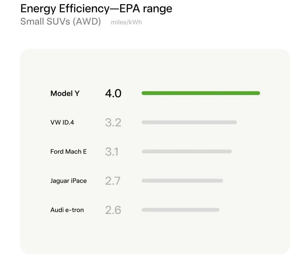Select the Small SUVs (AWD) subtitle
The image size is (298, 255).
coord(60,21)
